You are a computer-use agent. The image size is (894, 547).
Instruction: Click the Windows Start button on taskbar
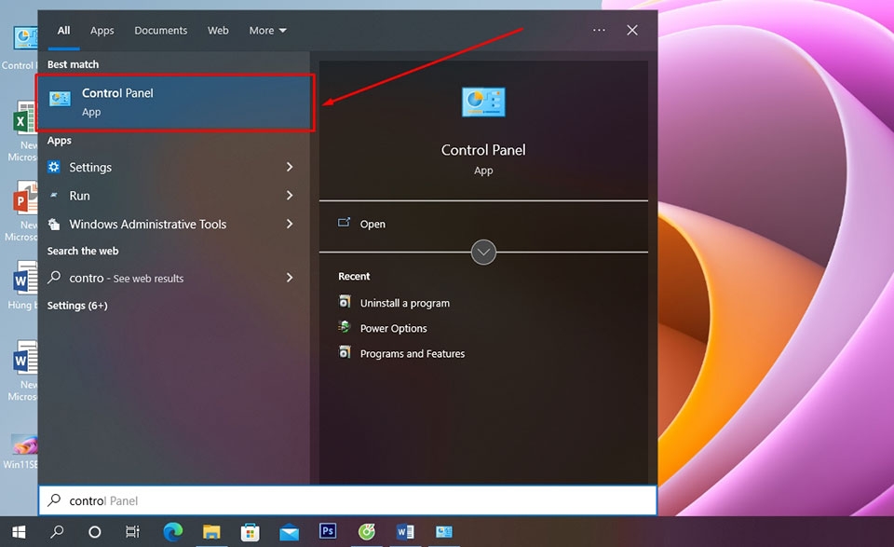(x=19, y=532)
